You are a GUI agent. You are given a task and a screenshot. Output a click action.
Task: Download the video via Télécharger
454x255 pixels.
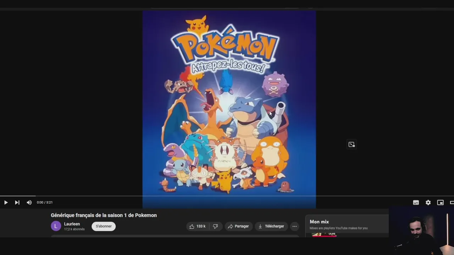tap(271, 226)
